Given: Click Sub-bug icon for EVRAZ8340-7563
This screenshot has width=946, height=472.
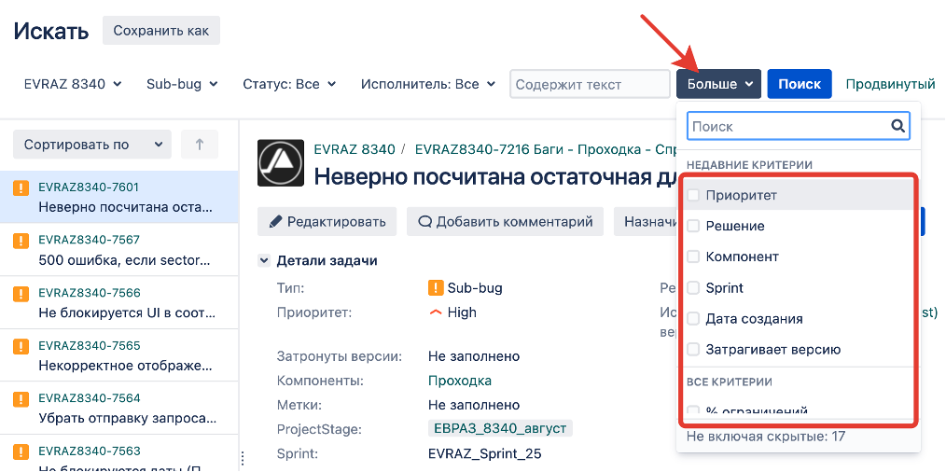Looking at the screenshot, I should [x=21, y=452].
